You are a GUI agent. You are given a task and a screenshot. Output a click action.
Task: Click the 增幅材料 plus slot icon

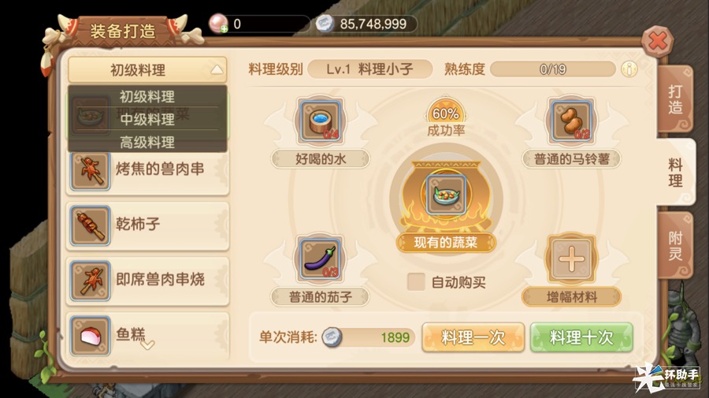pos(571,259)
